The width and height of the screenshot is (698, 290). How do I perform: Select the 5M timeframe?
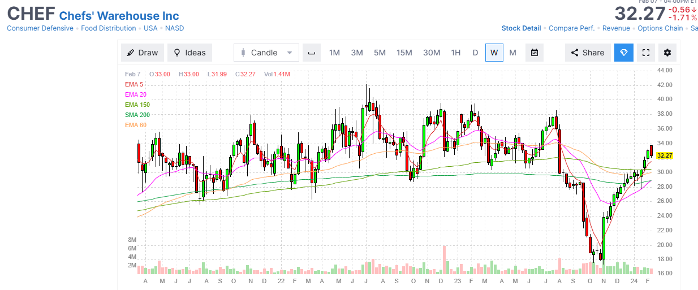click(x=380, y=53)
